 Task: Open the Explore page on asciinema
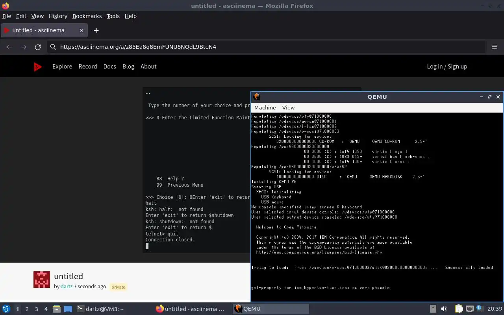pyautogui.click(x=62, y=67)
